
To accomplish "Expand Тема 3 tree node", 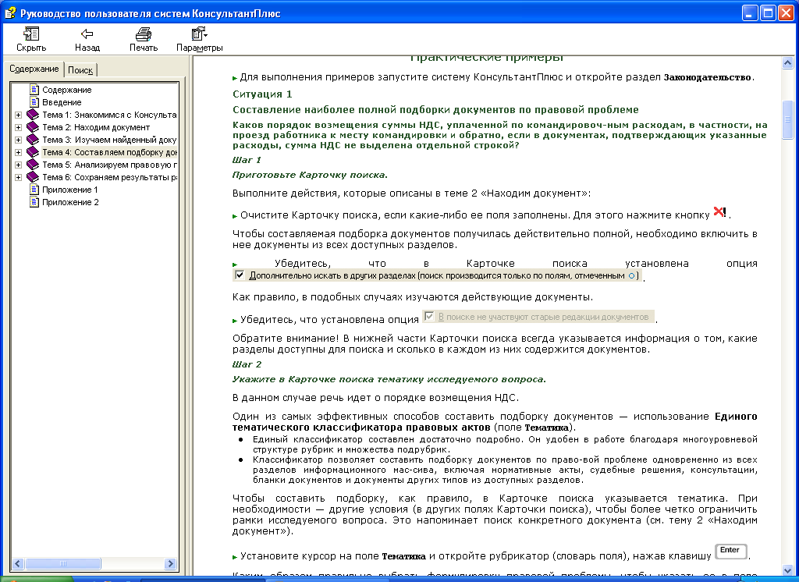I will [x=19, y=140].
